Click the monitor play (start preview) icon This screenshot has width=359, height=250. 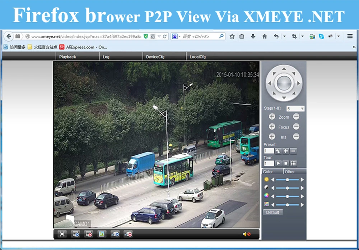click(75, 234)
